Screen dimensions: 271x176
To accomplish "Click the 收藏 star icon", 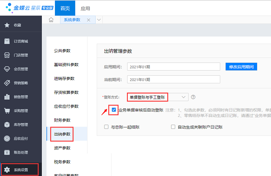I will pyautogui.click(x=7, y=25).
